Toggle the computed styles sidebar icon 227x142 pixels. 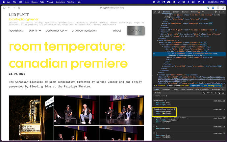223,93
